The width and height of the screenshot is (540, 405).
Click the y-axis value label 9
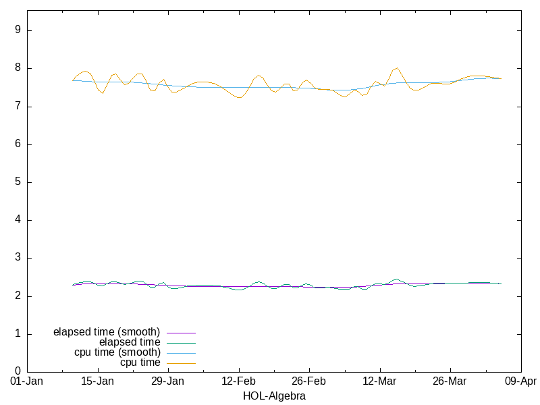click(19, 30)
